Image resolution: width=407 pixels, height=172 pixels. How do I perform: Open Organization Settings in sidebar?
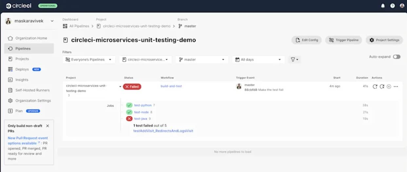pyautogui.click(x=33, y=101)
